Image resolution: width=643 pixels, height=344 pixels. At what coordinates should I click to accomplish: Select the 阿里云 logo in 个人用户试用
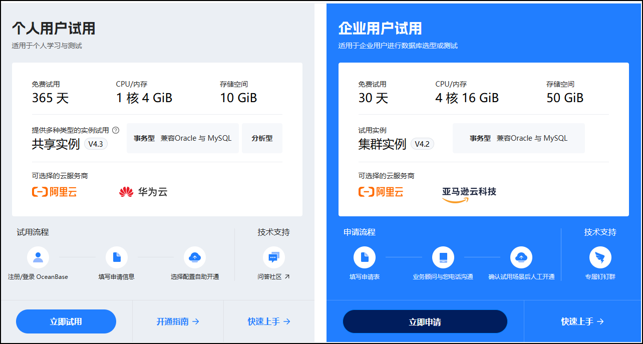[x=55, y=192]
